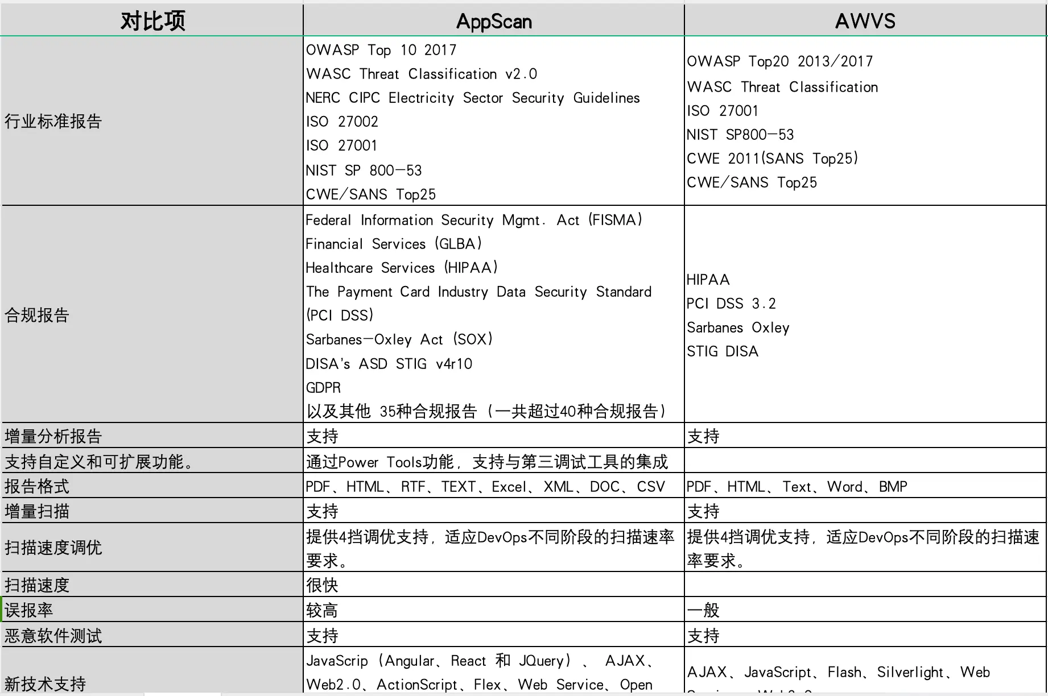Click 'STIG DISA' in AWVS column

click(723, 351)
